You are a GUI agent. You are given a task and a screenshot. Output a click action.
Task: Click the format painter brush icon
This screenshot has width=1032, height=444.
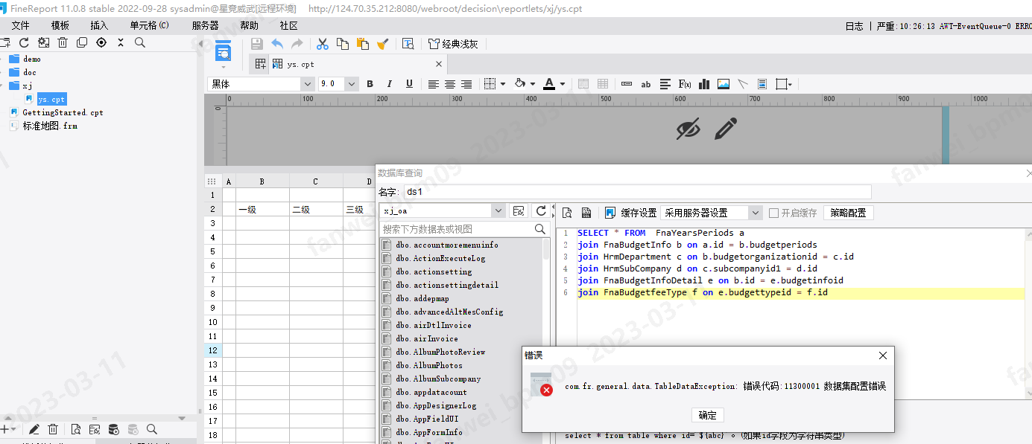click(382, 44)
